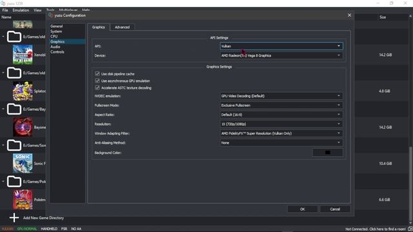Click the folder icon above Splatoon
This screenshot has height=232, width=413.
coord(14,73)
